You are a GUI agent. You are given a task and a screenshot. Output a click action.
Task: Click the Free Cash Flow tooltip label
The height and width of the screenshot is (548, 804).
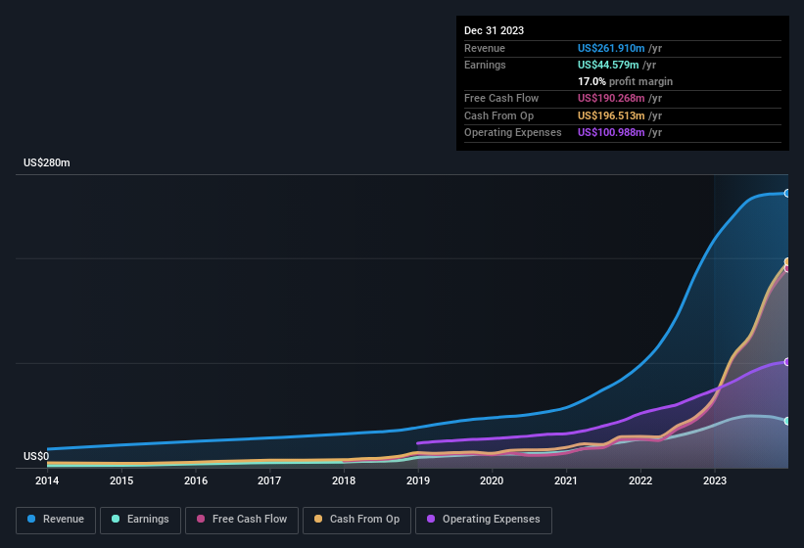click(x=501, y=98)
